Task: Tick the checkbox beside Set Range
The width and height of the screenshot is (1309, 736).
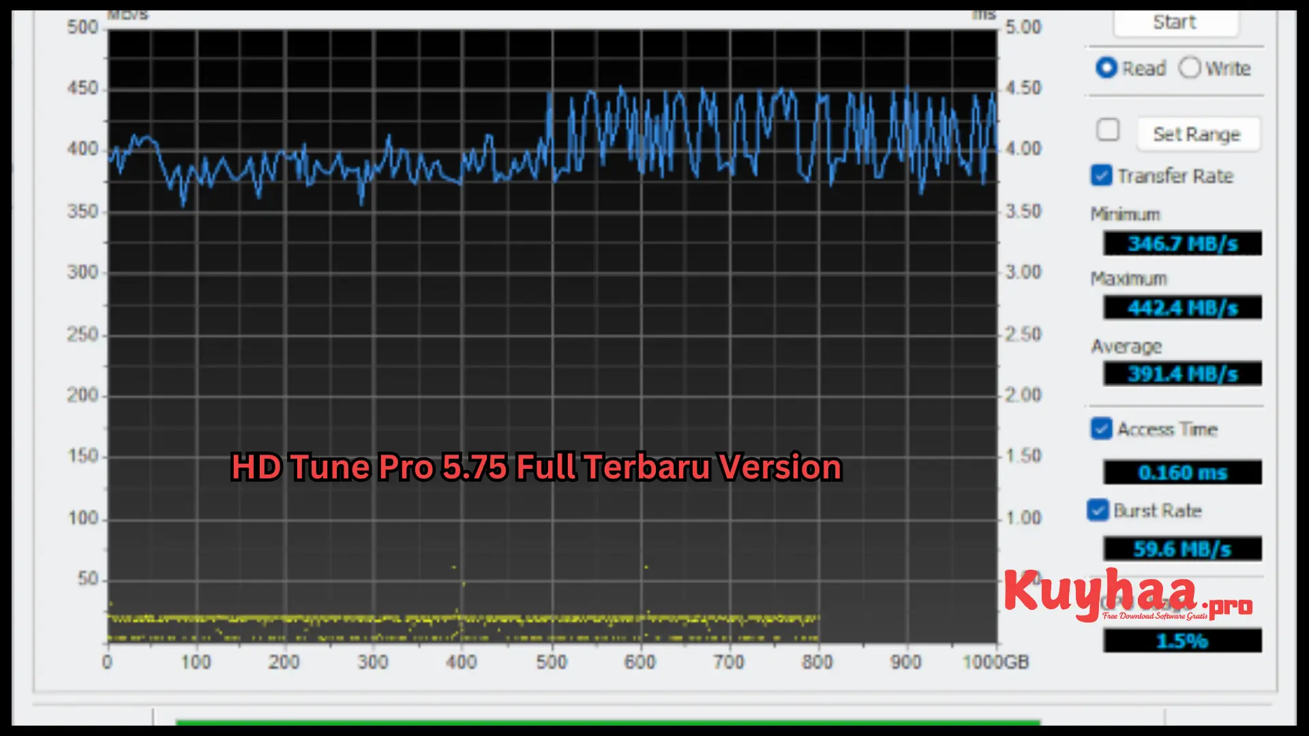Action: (x=1108, y=129)
